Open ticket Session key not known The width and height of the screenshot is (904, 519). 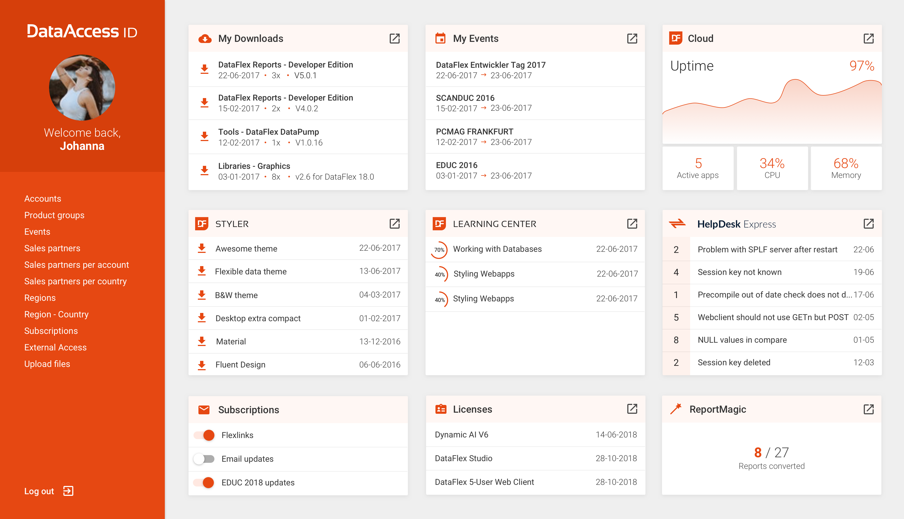coord(772,272)
